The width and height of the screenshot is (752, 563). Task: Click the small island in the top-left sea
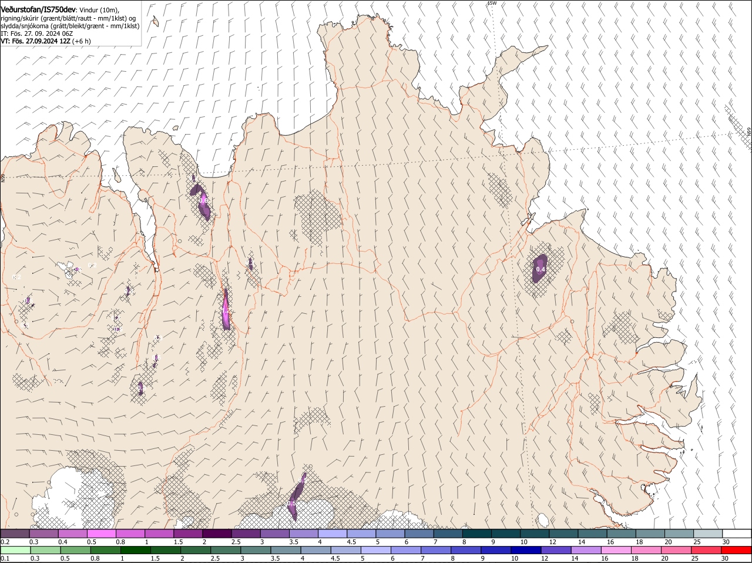(155, 21)
